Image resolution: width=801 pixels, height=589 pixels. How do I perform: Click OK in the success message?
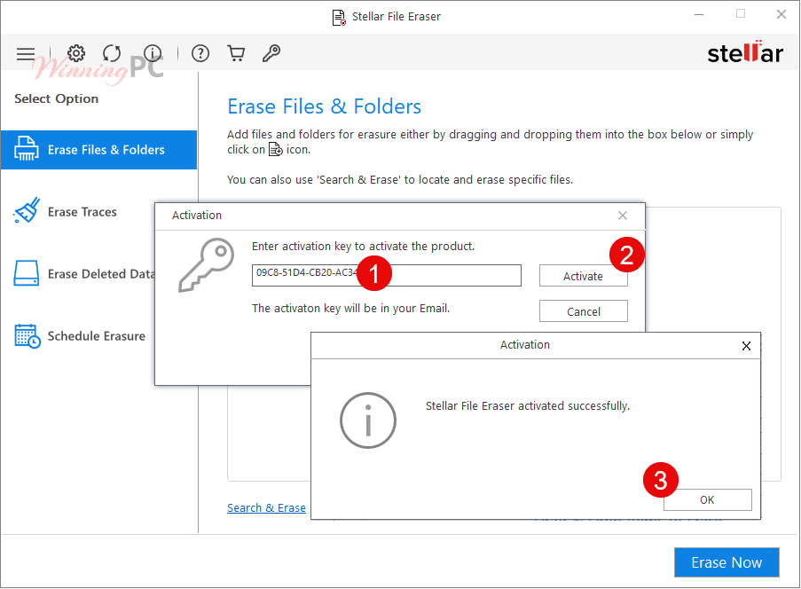[x=708, y=500]
